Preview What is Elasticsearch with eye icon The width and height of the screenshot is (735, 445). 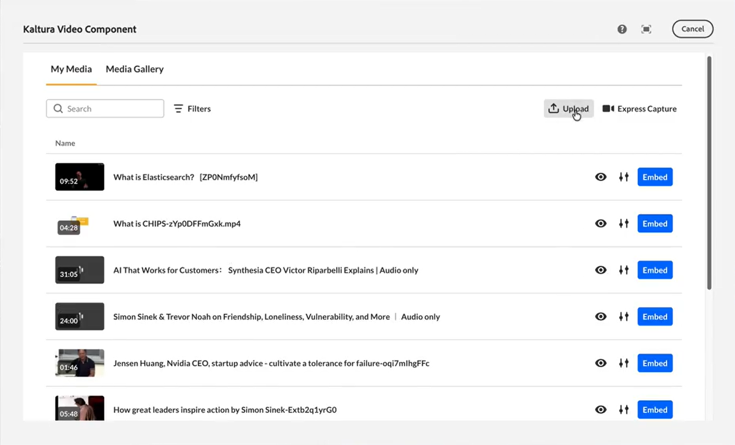pos(601,177)
